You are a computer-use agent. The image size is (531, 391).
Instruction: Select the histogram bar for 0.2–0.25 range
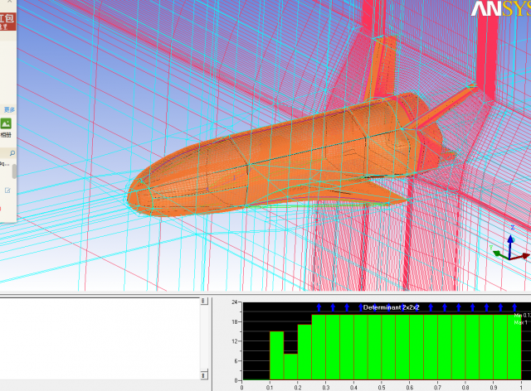(304, 352)
